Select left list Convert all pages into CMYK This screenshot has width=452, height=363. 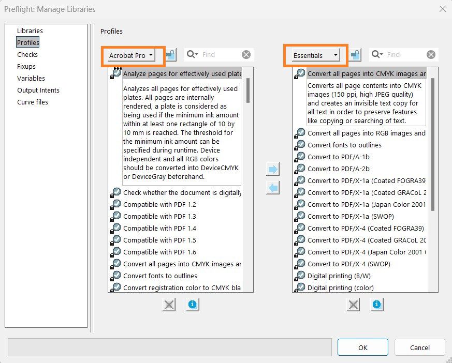[182, 264]
